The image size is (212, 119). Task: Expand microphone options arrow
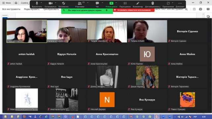coord(41,3)
